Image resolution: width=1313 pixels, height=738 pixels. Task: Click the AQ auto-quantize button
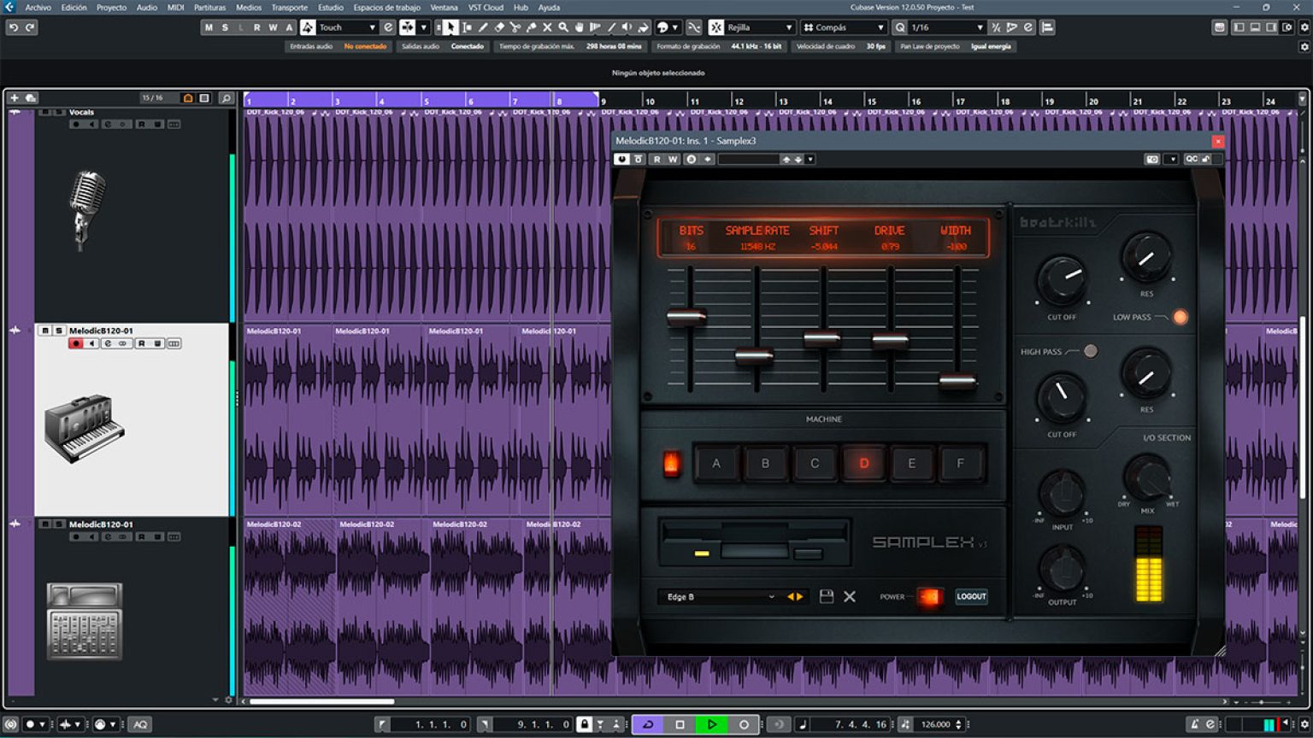(141, 724)
